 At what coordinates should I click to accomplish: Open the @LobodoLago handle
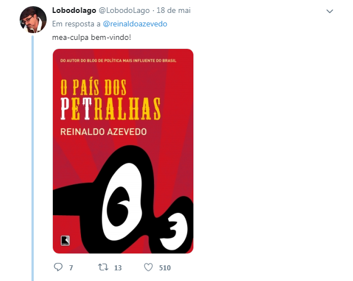[124, 10]
